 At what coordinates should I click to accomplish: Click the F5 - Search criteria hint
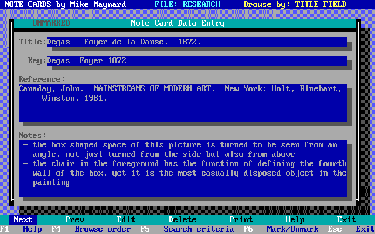(187, 229)
